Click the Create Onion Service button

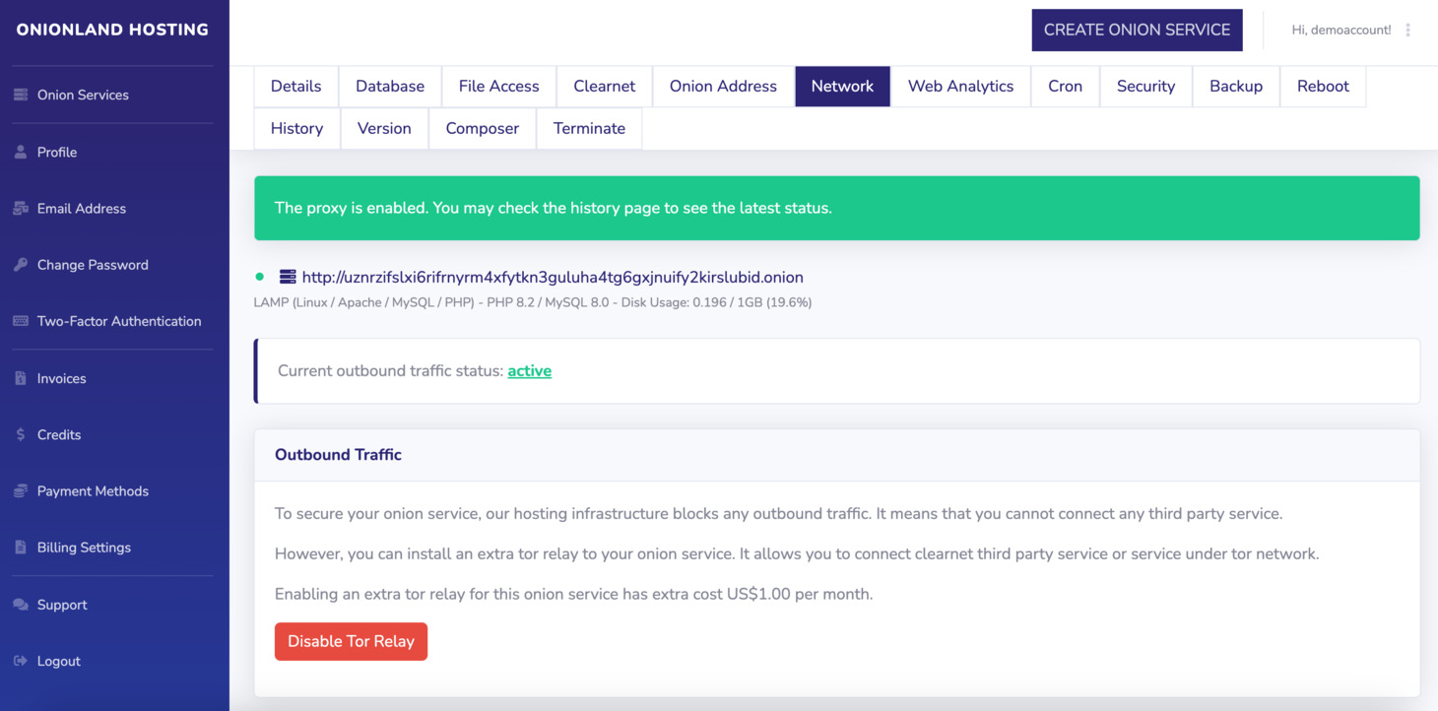(x=1138, y=30)
